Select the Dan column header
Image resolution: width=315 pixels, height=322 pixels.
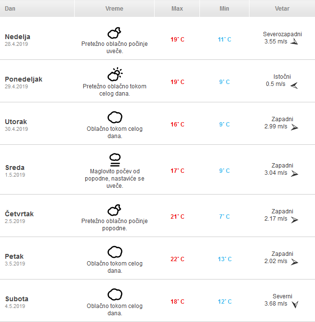click(x=37, y=8)
